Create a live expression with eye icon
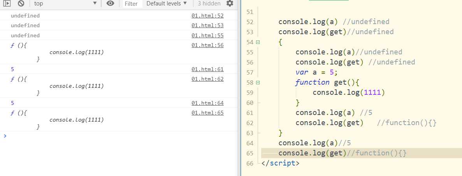 point(110,3)
